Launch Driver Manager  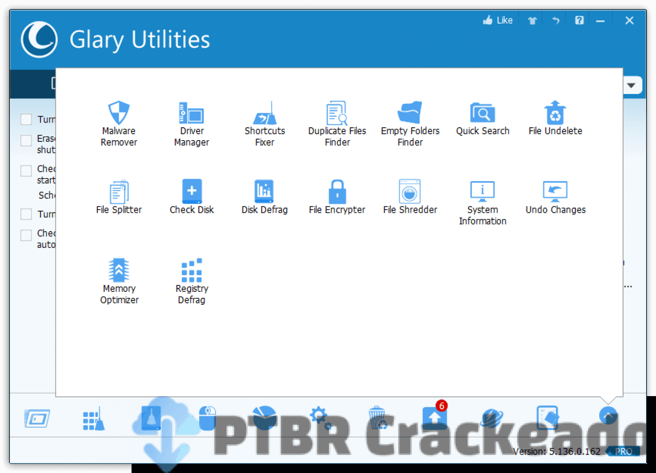191,124
